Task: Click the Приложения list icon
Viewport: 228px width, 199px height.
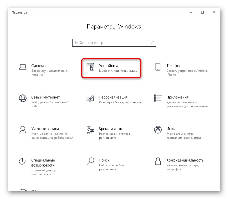Action: coord(158,98)
